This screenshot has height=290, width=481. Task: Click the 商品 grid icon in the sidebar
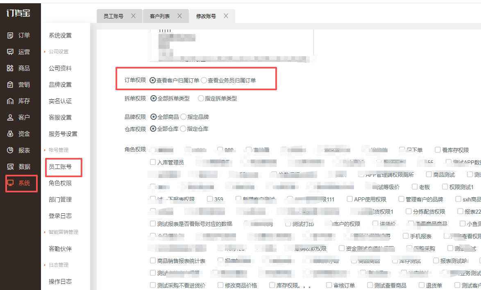[10, 68]
